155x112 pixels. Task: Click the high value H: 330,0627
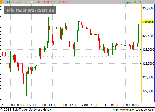46,2
